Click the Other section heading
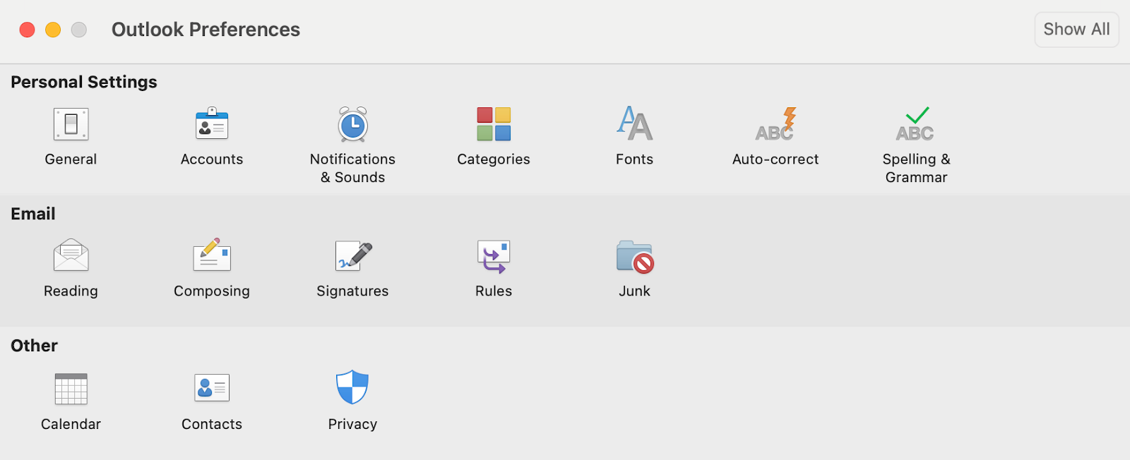Image resolution: width=1130 pixels, height=460 pixels. coord(34,346)
